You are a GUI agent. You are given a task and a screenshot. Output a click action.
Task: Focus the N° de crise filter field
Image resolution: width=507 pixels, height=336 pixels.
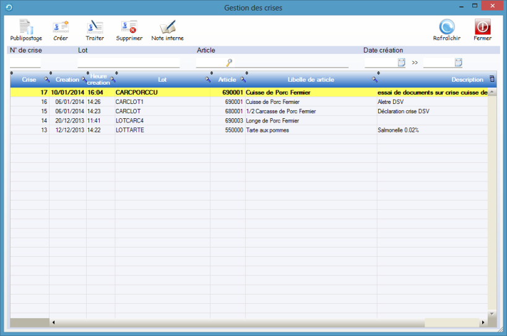(x=25, y=62)
